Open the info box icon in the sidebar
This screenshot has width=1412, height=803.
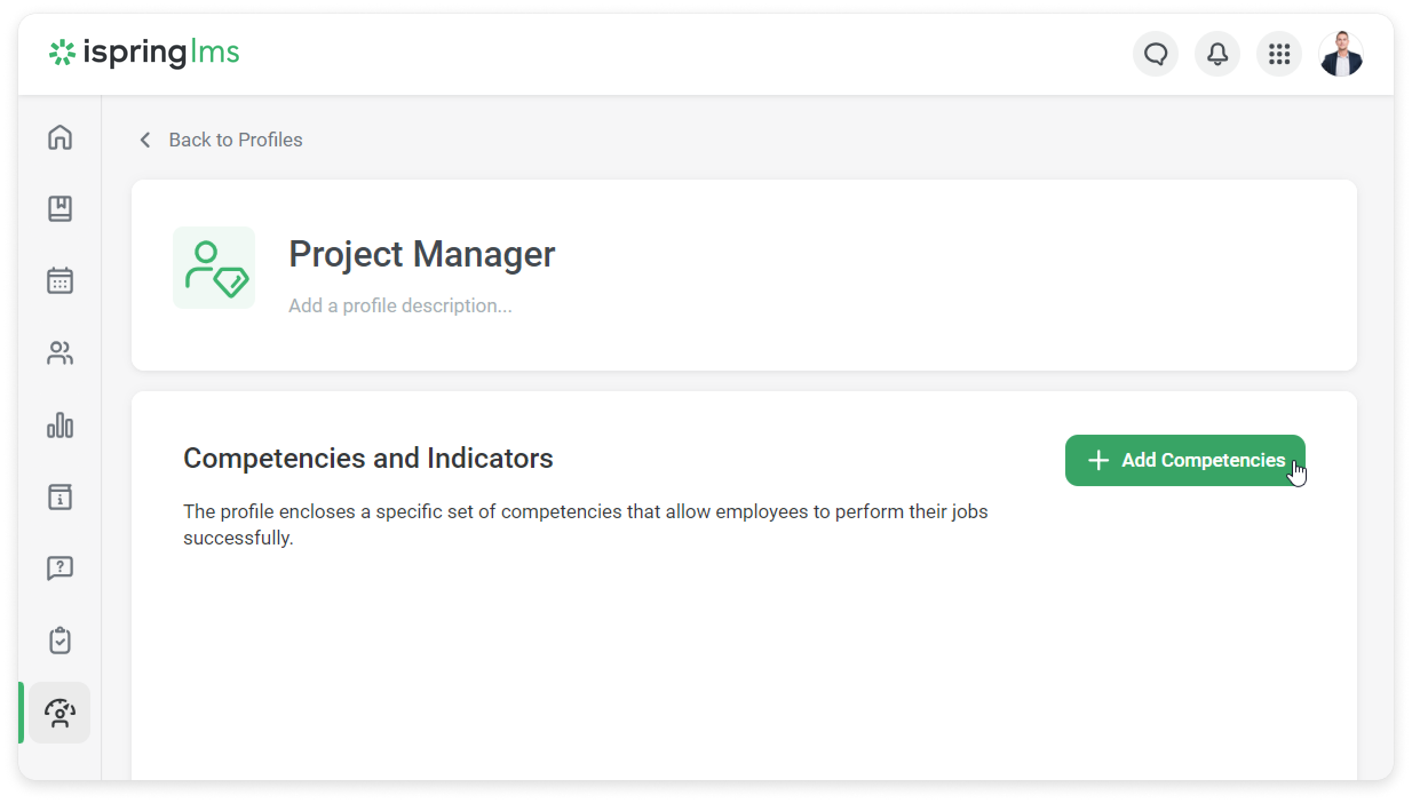[60, 497]
